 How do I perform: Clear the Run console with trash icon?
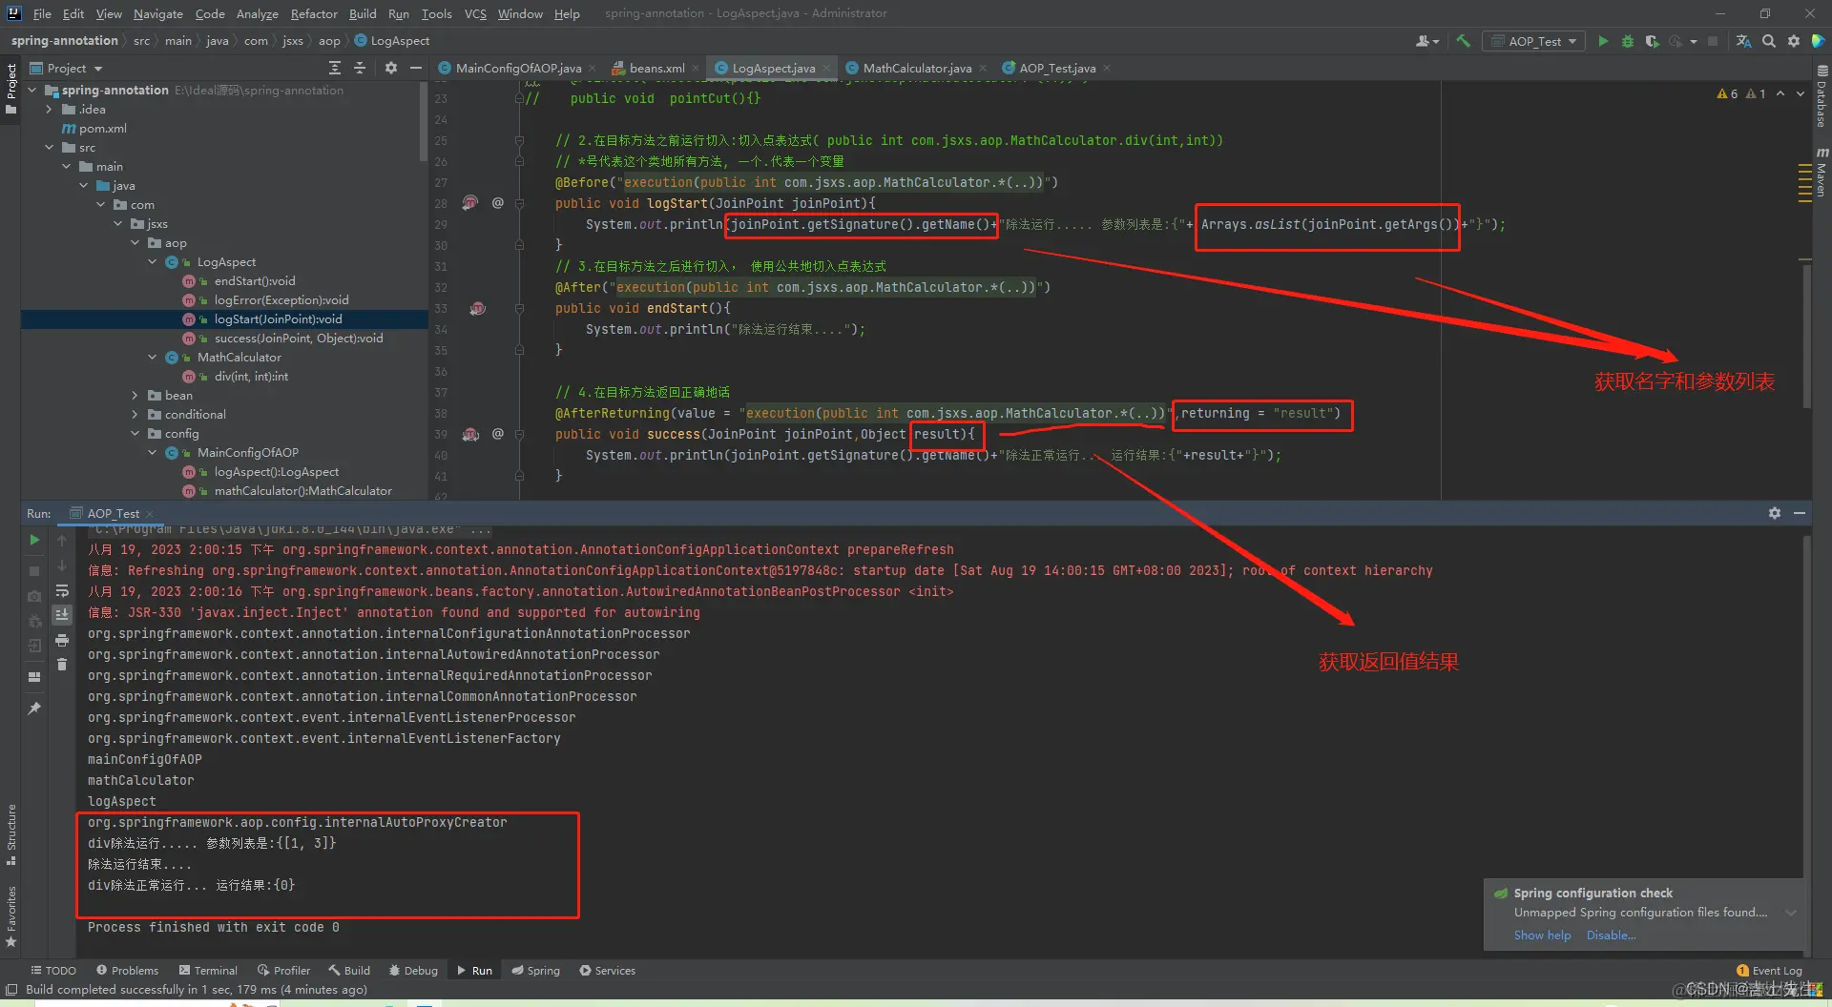point(62,665)
